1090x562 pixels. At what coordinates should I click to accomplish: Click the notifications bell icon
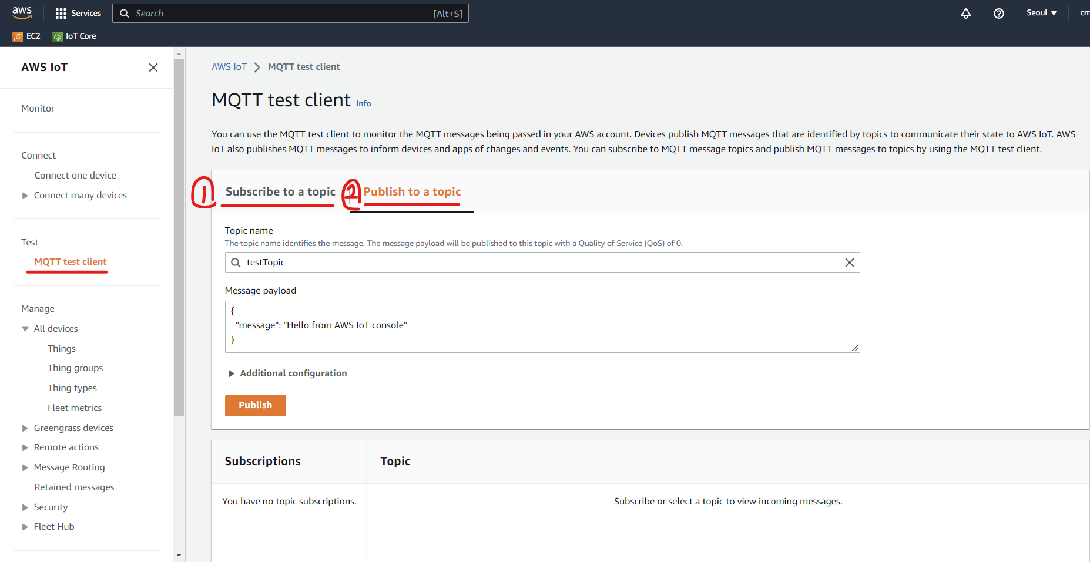(x=966, y=13)
